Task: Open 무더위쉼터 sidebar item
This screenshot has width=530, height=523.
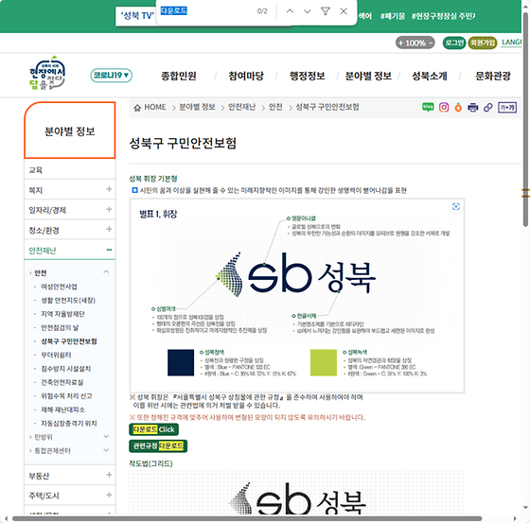Action: (x=56, y=355)
